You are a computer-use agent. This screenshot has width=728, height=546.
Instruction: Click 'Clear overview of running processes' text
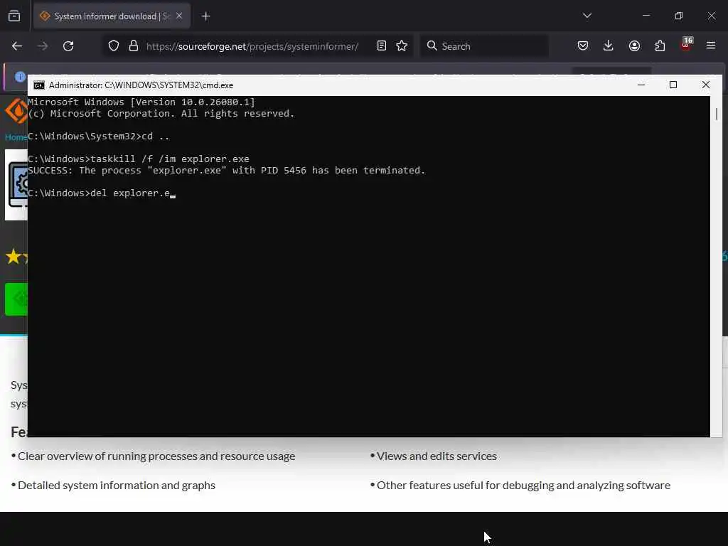tap(156, 456)
